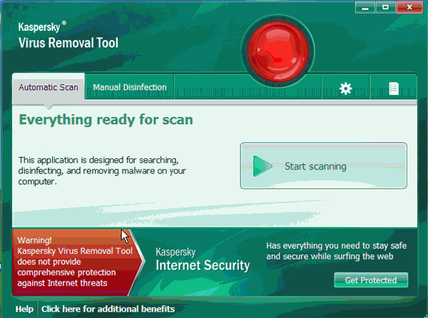Open the Manual Disinfection tab

tap(130, 88)
